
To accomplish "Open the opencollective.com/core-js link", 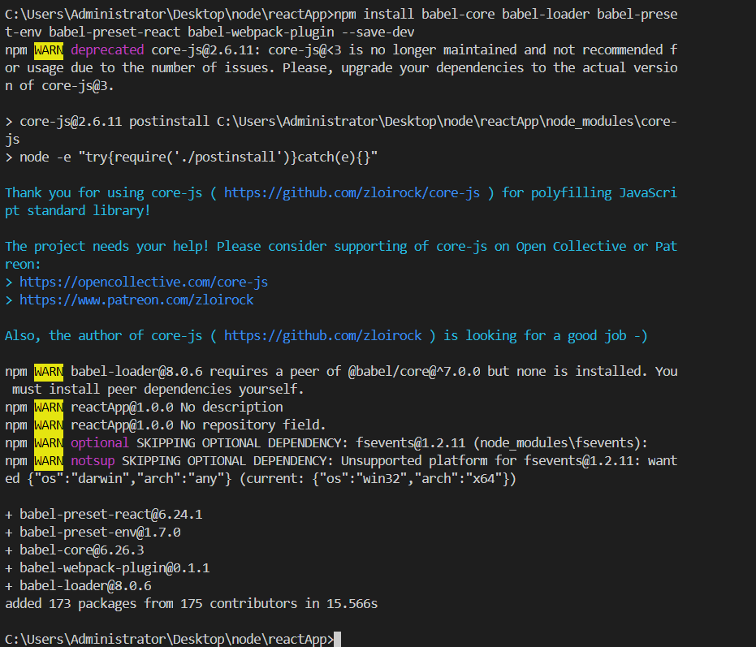I will click(x=144, y=283).
